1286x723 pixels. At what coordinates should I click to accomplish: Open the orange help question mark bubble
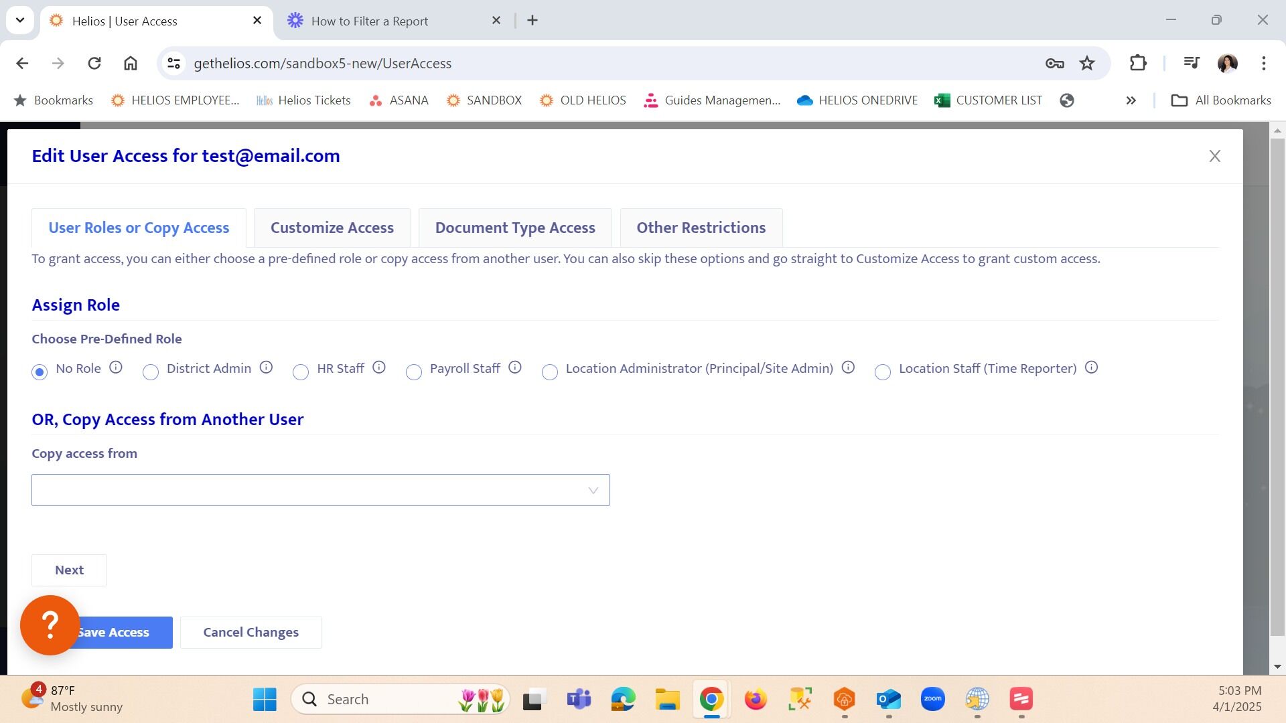(x=50, y=625)
